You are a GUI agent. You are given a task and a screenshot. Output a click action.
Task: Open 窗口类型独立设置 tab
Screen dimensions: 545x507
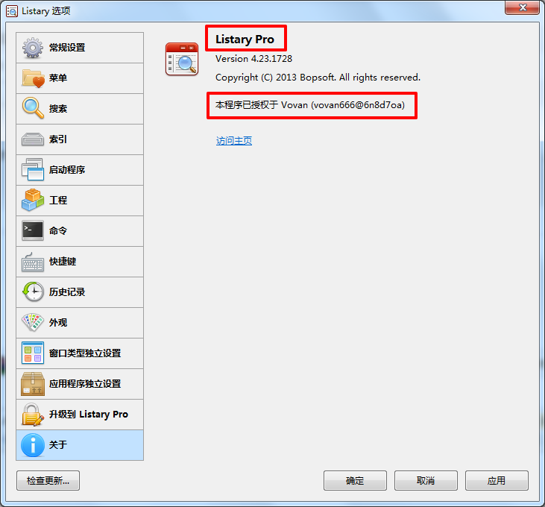coord(80,353)
